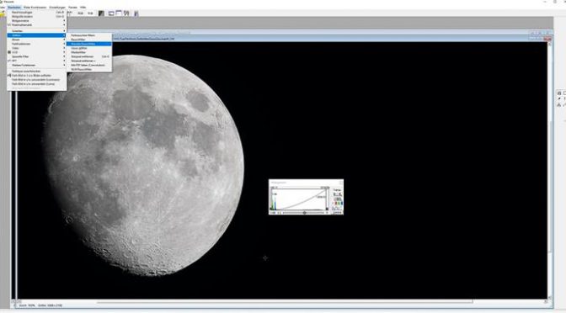Select Wavelet Rauschfilter in the Glätten submenu
Viewport: 566px width, 313px height.
click(88, 44)
